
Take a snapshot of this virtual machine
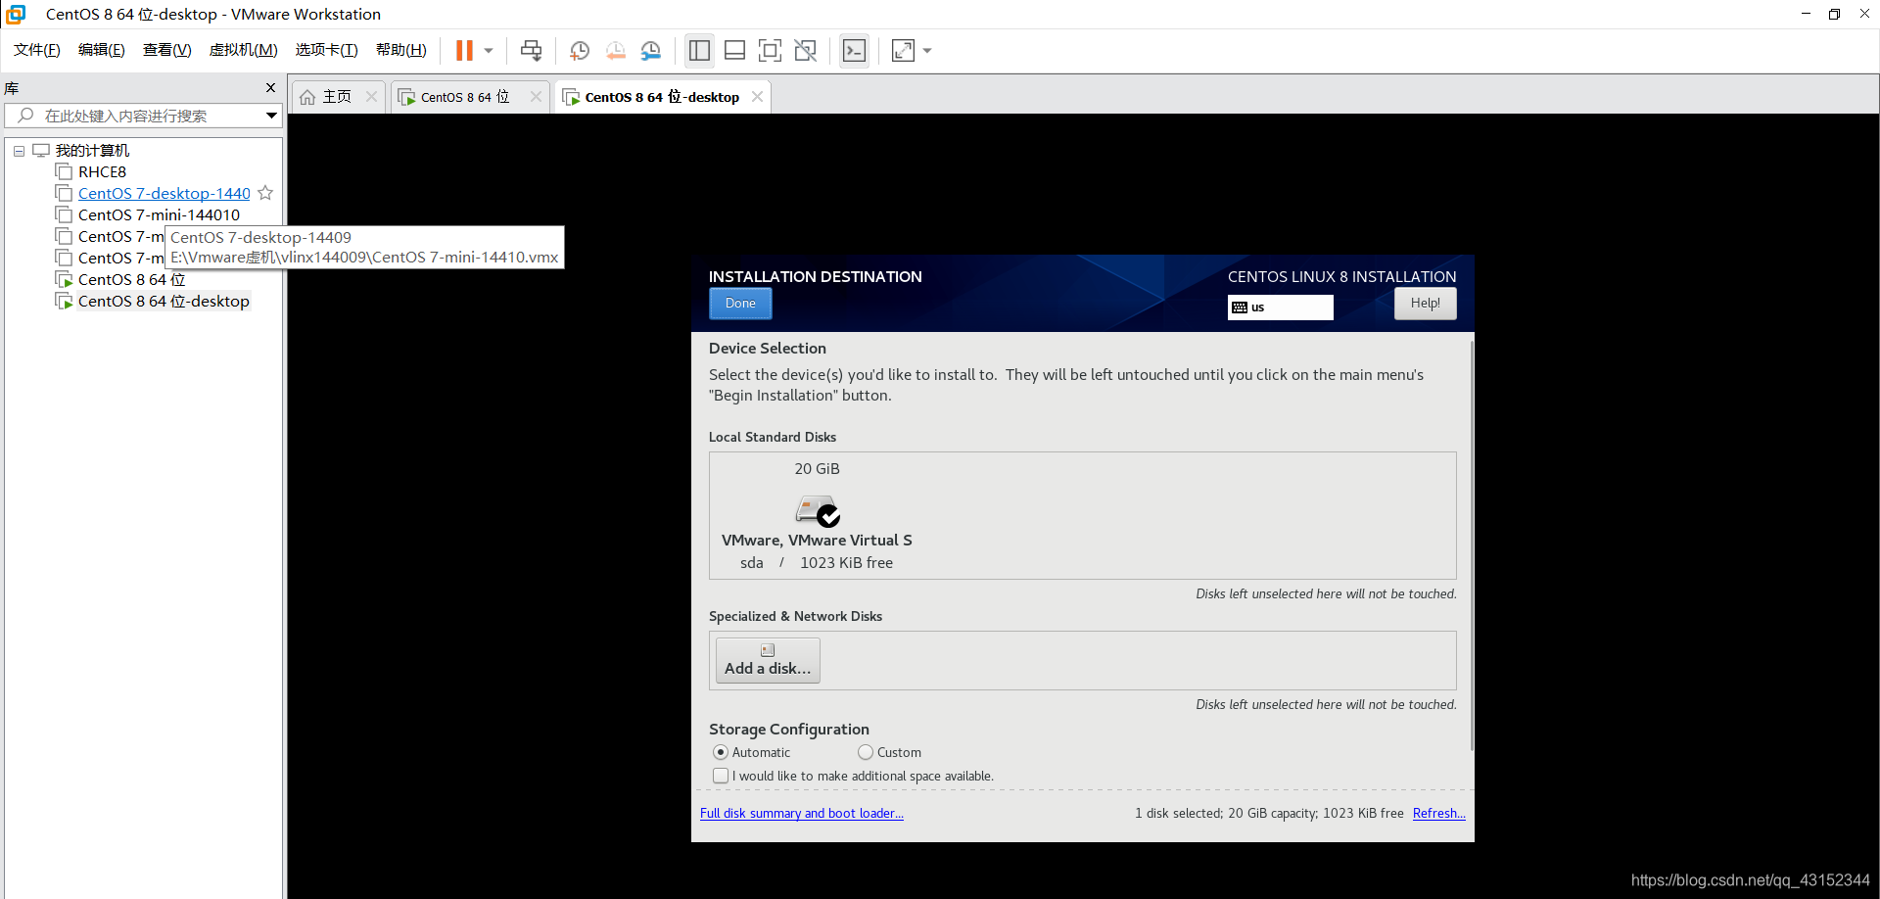point(580,50)
